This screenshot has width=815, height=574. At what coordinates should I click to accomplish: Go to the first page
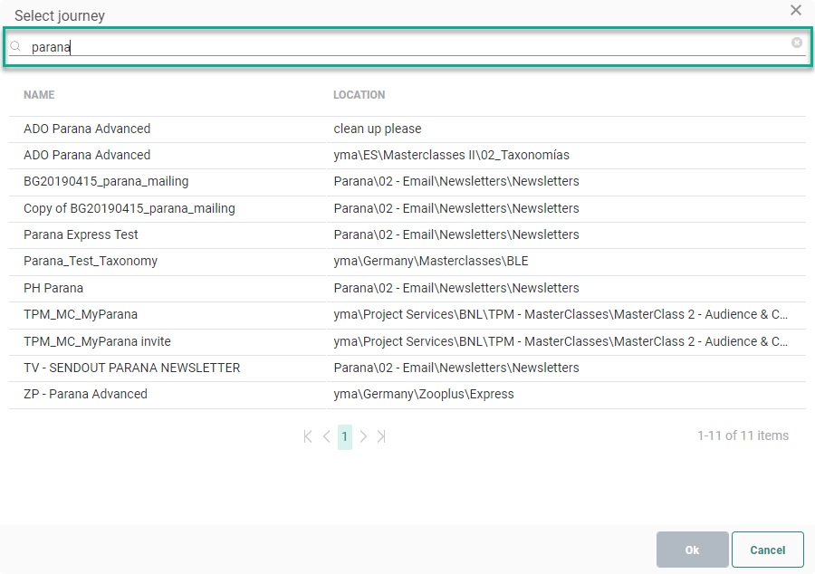click(308, 436)
